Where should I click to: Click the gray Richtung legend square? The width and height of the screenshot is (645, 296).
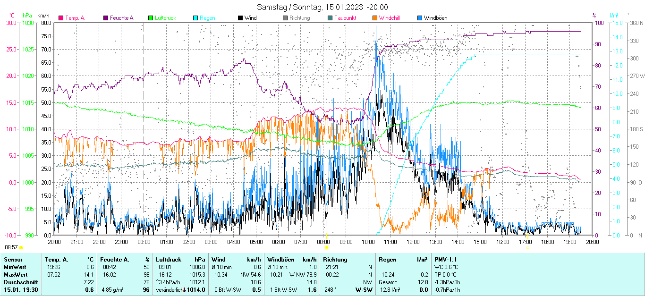pos(285,18)
